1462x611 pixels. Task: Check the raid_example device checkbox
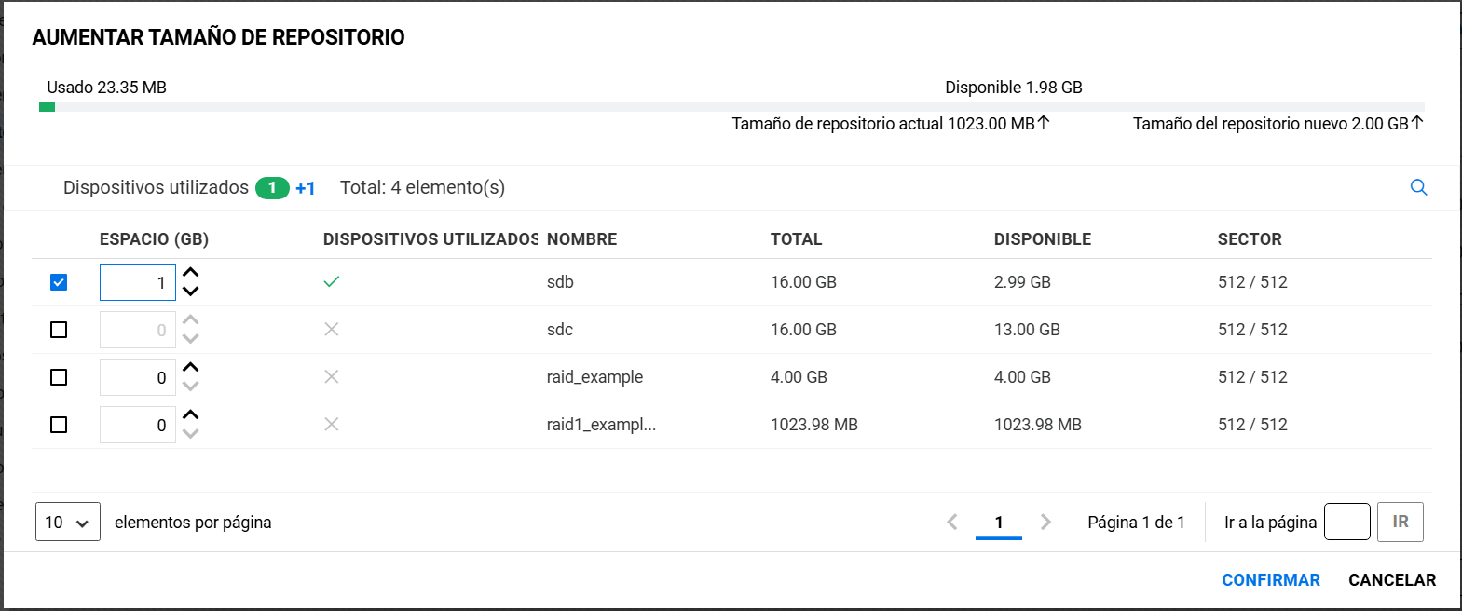(59, 377)
